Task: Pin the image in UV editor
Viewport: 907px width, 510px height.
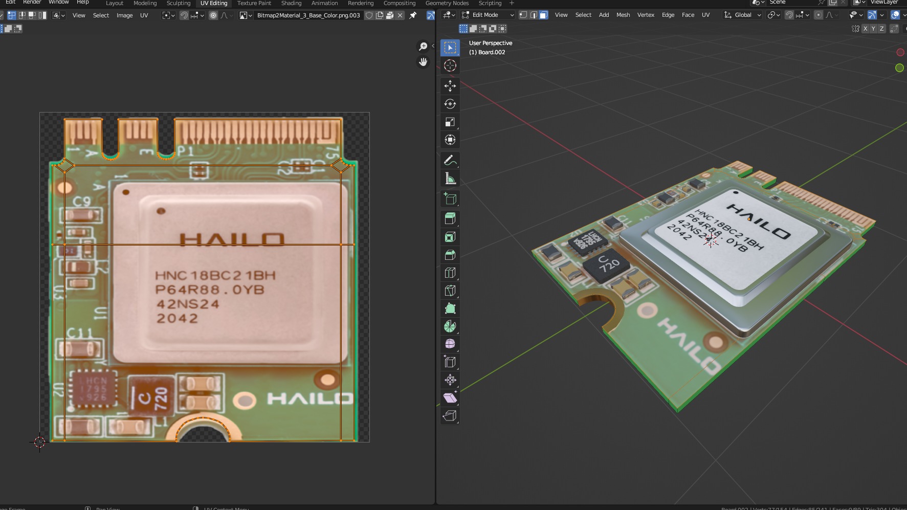Action: click(x=413, y=15)
